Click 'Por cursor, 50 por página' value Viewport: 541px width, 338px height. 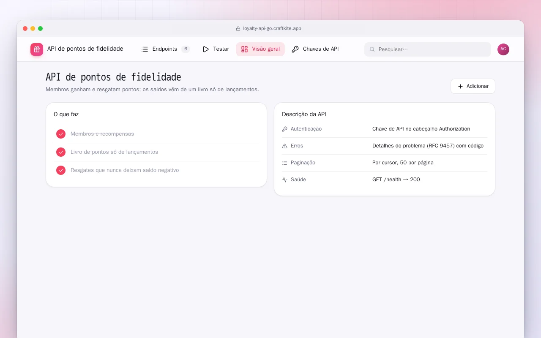403,163
